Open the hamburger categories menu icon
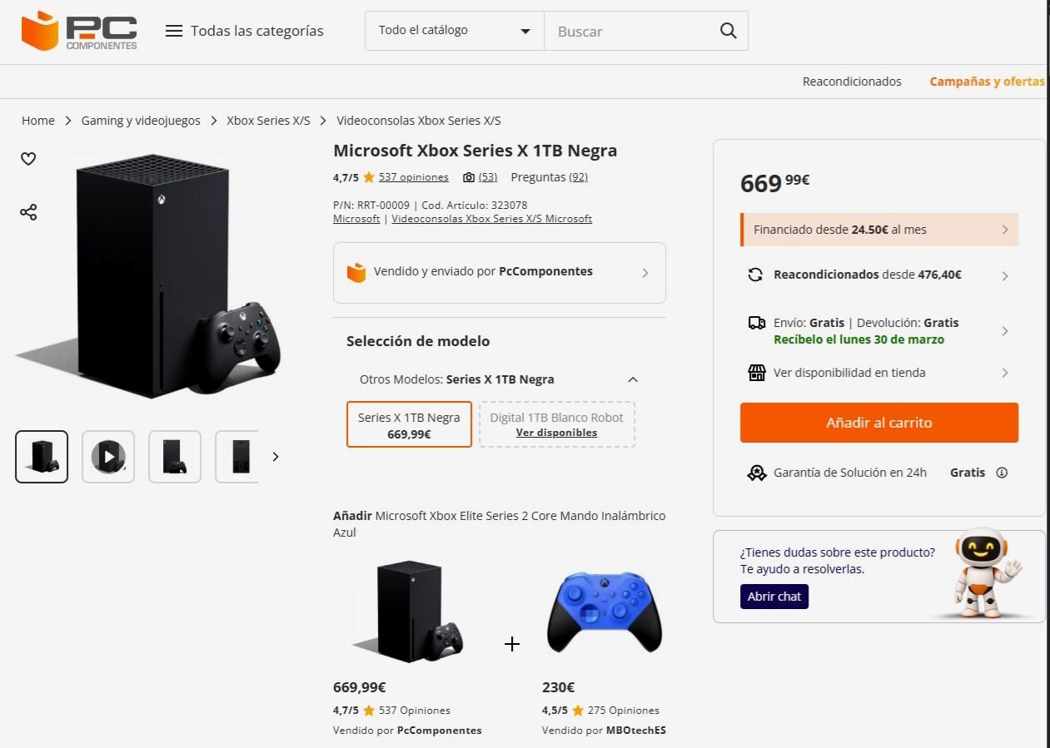The width and height of the screenshot is (1050, 748). click(x=174, y=30)
